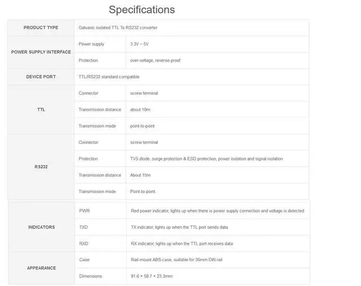Click the INDICATORS header cell
This screenshot has width=361, height=286.
41,227
